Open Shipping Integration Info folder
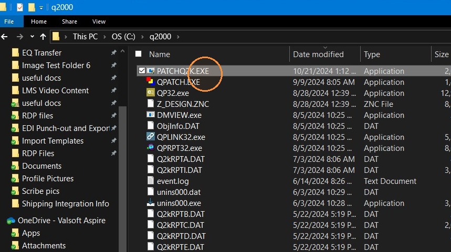 click(x=65, y=204)
